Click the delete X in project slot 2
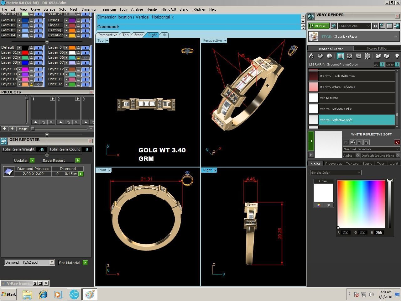The width and height of the screenshot is (401, 301). coord(76,122)
